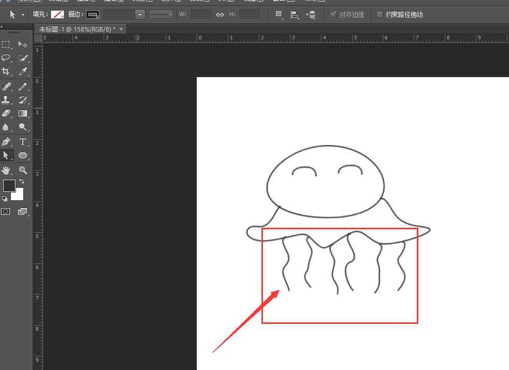Viewport: 509px width, 370px height.
Task: Select the Ellipse shape tool
Action: pyautogui.click(x=23, y=155)
